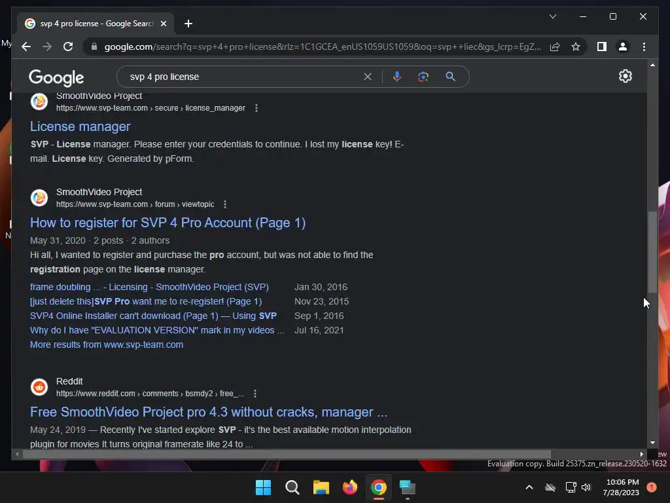This screenshot has width=670, height=503.
Task: Close the svp 4 pro license tab
Action: coord(163,24)
